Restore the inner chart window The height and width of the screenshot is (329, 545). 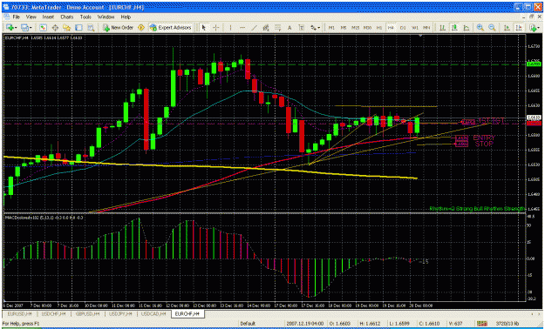531,17
